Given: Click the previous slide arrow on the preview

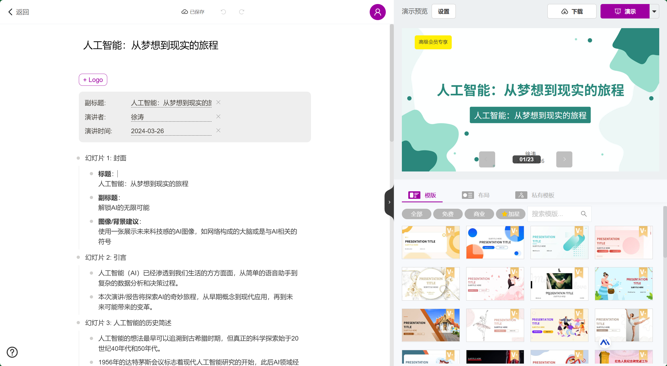Looking at the screenshot, I should click(x=487, y=159).
